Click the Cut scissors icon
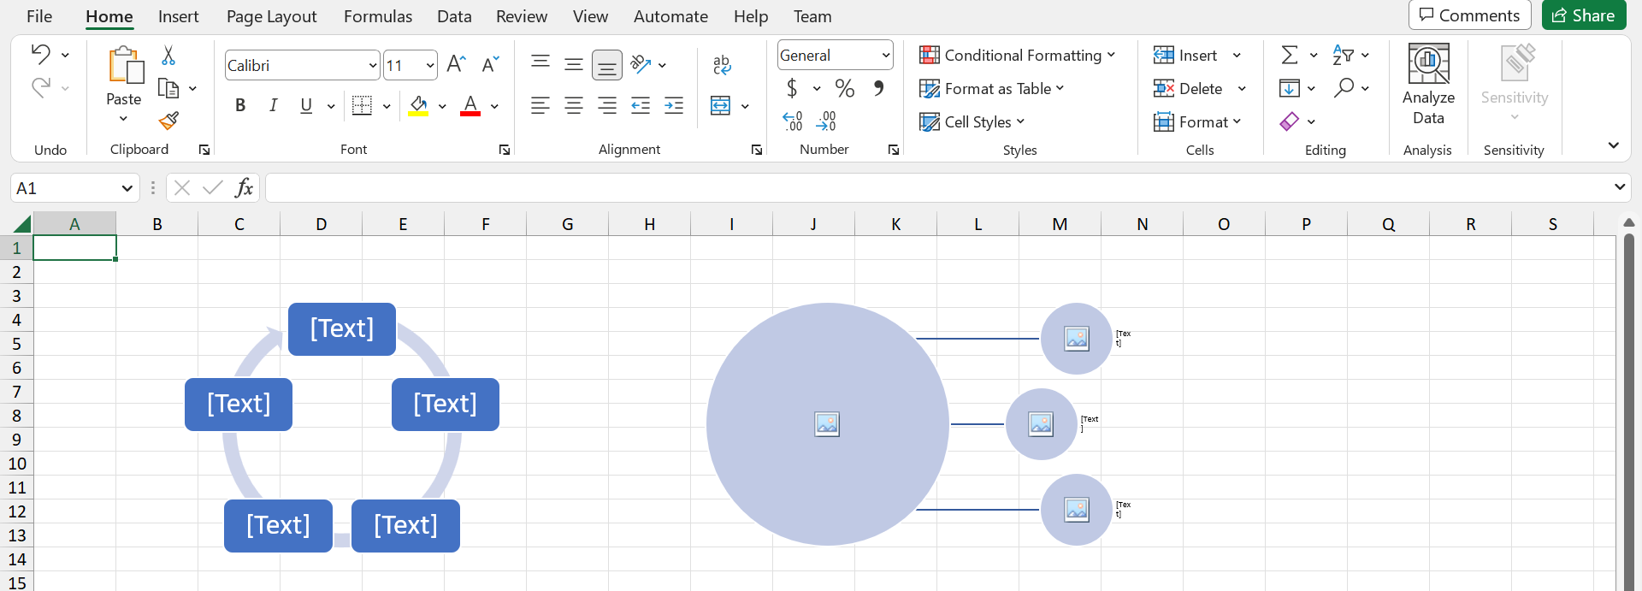This screenshot has width=1642, height=591. pyautogui.click(x=168, y=56)
